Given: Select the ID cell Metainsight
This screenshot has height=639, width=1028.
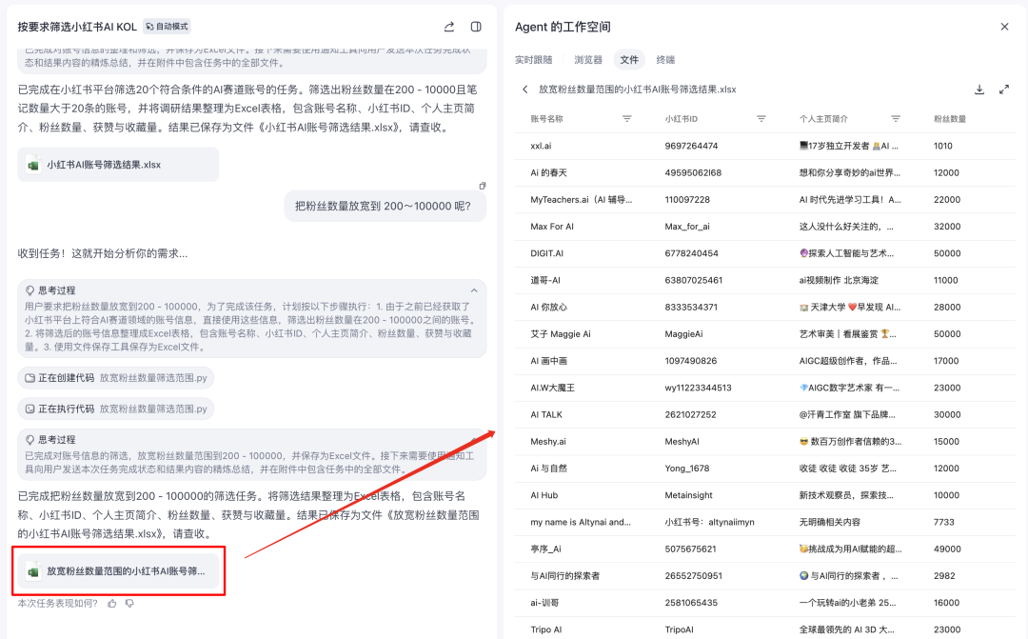Looking at the screenshot, I should coord(688,495).
